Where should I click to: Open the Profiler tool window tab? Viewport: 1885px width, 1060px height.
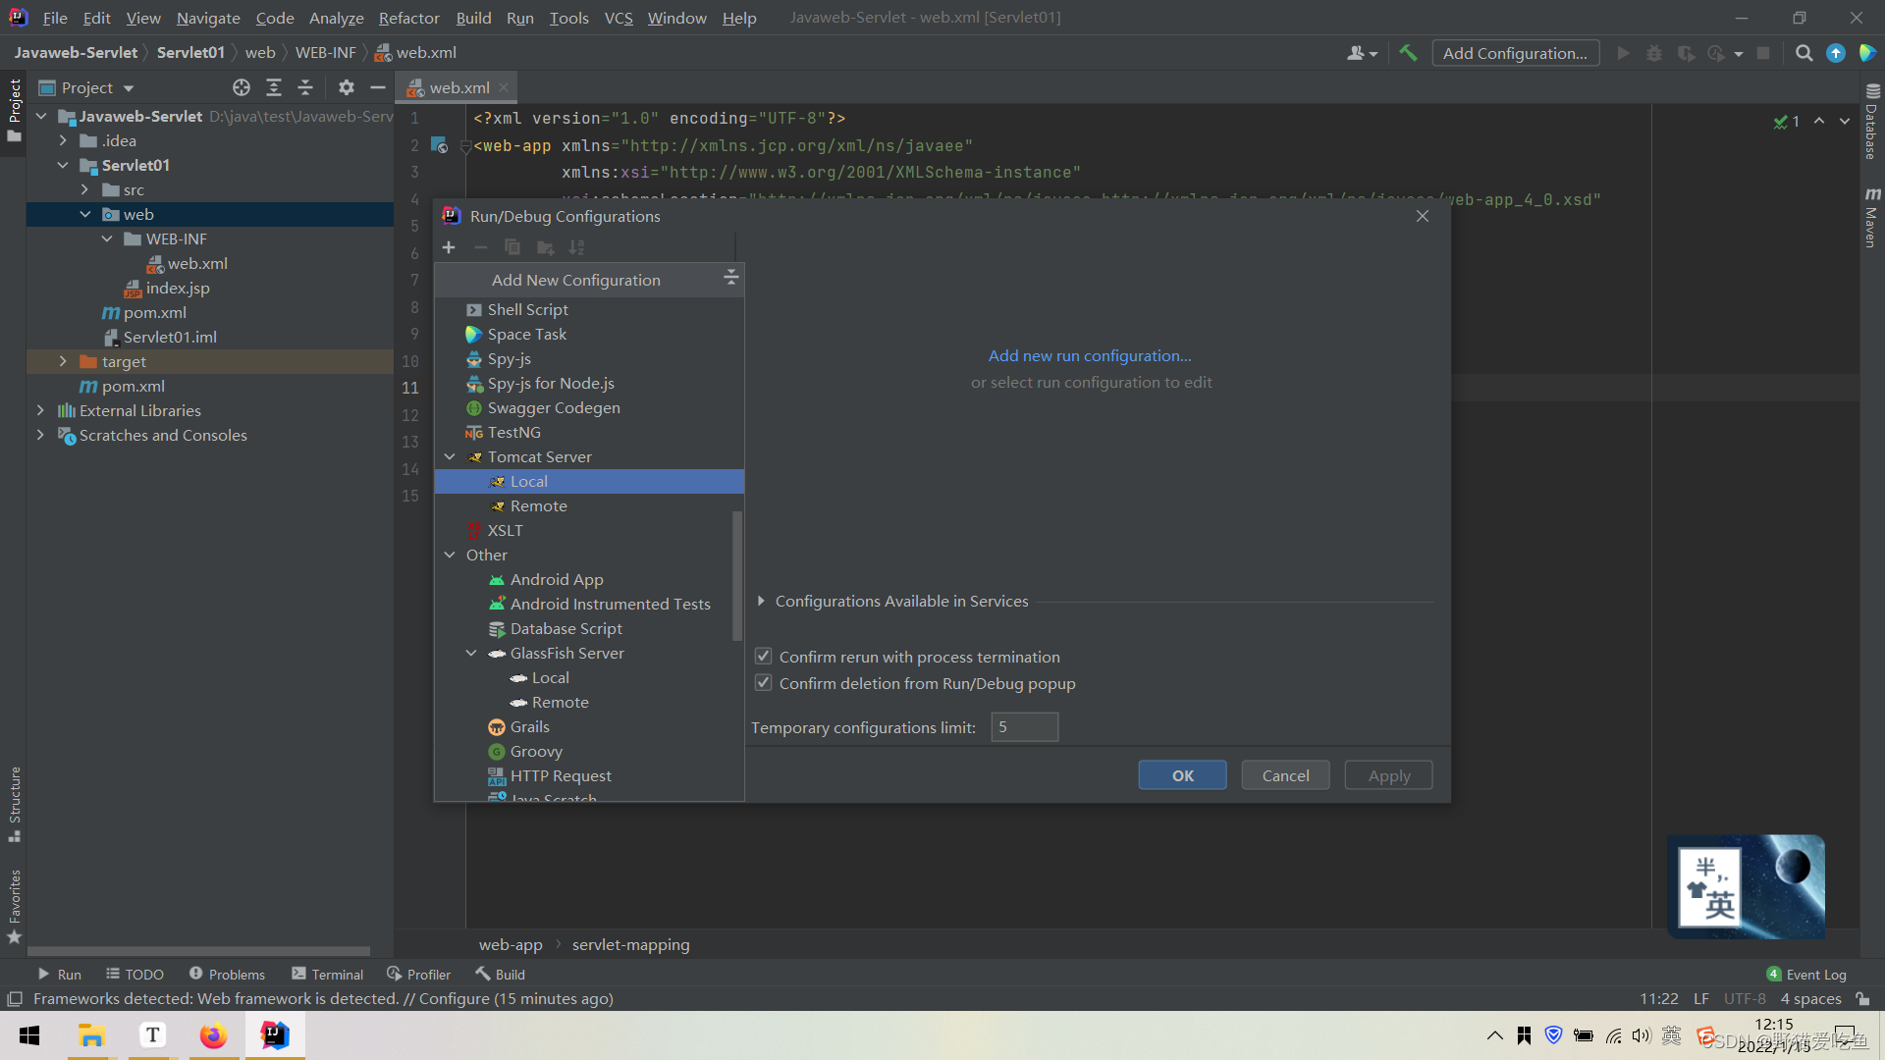click(419, 974)
